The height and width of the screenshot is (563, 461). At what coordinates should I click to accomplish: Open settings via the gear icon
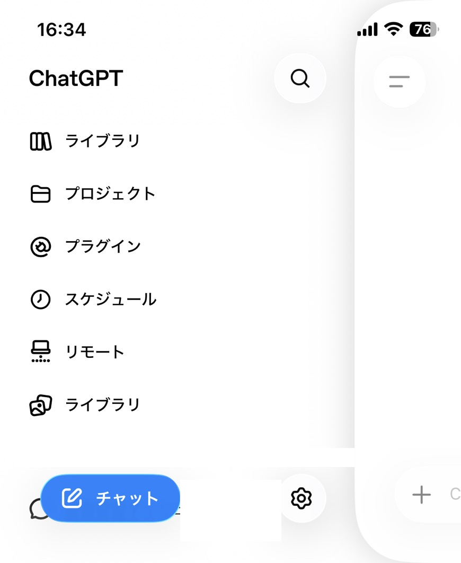tap(301, 498)
